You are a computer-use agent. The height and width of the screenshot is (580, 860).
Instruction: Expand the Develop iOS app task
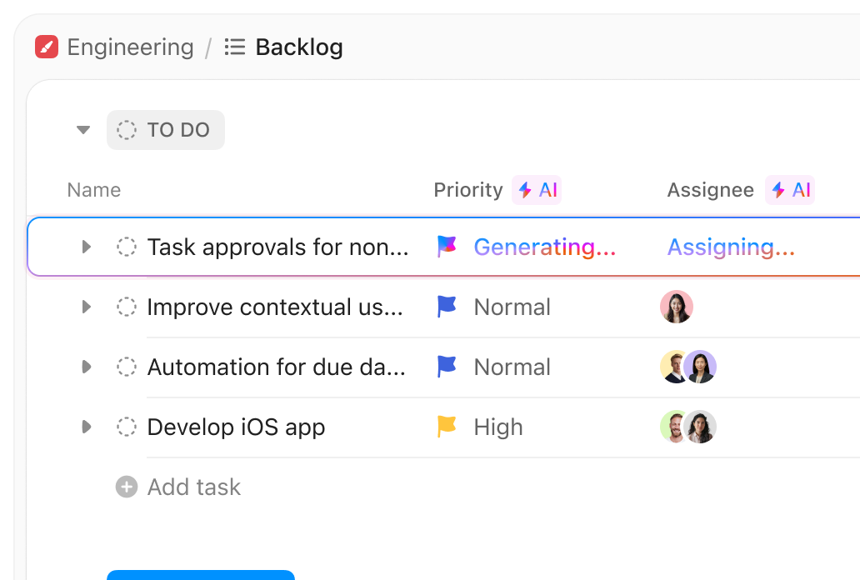click(x=86, y=427)
